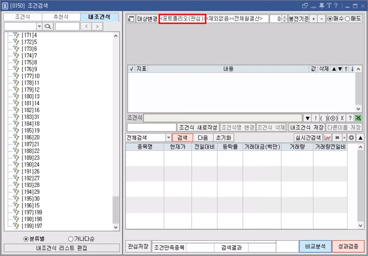This screenshot has width=368, height=256.
Task: Click the 다음 button
Action: click(203, 138)
